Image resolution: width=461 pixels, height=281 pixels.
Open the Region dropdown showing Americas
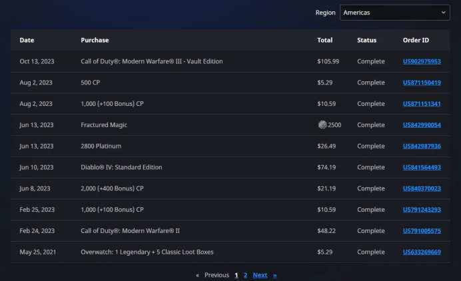pyautogui.click(x=394, y=13)
